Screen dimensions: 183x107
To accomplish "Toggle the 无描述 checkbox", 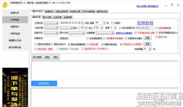I will 112,23.
